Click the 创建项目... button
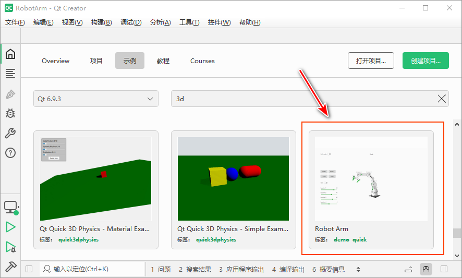This screenshot has width=462, height=278. (x=425, y=61)
